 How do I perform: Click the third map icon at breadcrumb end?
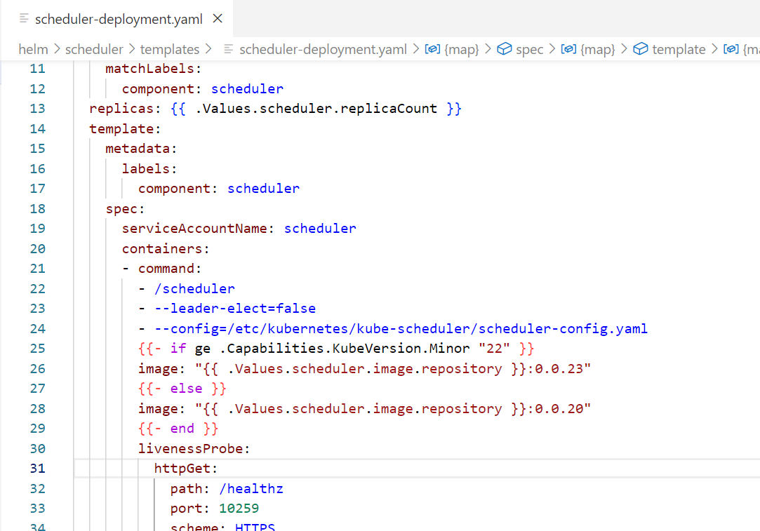click(x=731, y=49)
